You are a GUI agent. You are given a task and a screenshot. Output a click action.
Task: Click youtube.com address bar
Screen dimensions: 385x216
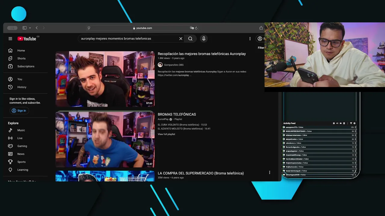[142, 28]
